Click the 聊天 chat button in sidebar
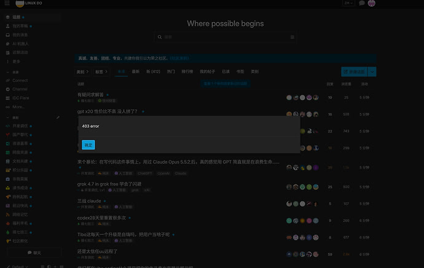424x268 pixels. coord(34,253)
